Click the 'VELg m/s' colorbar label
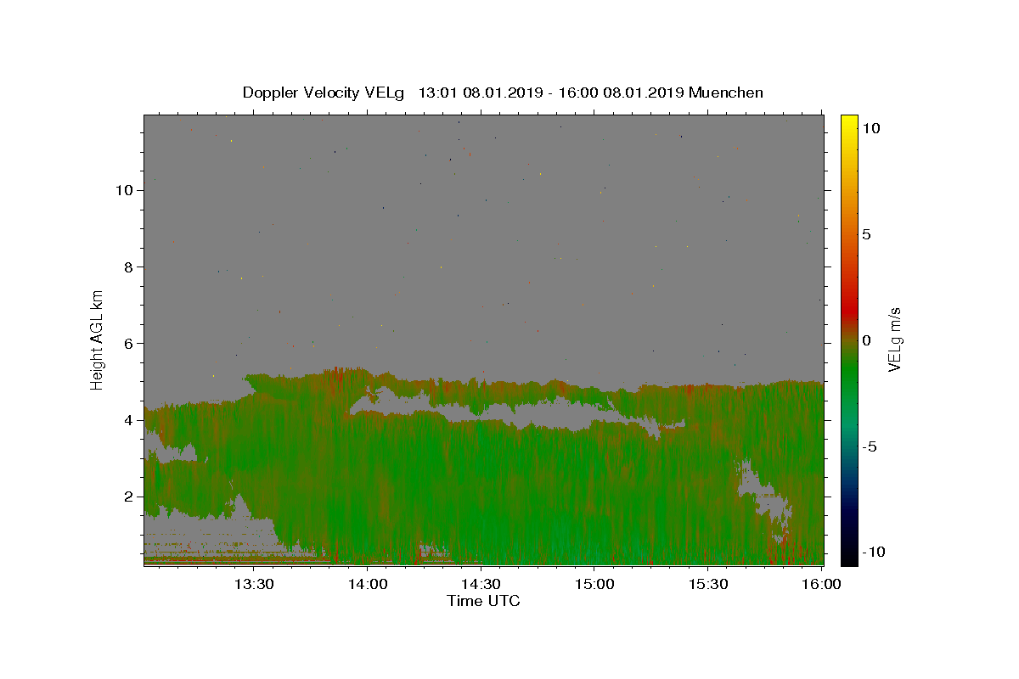 (x=894, y=339)
